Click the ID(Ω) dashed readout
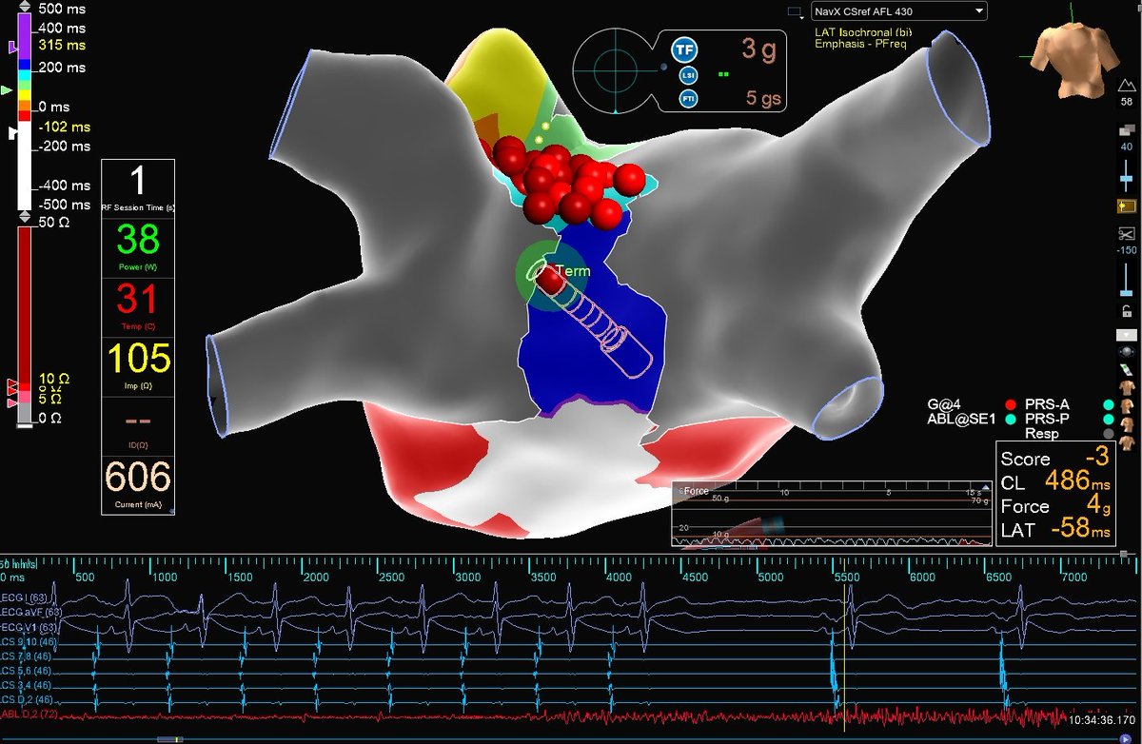This screenshot has height=744, width=1142. 137,425
